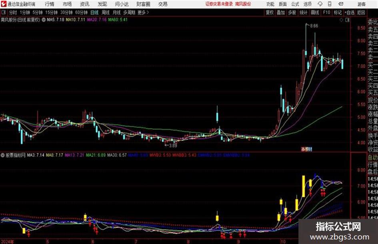
Task: Open the 多周期 multi-period view
Action: tap(129, 12)
